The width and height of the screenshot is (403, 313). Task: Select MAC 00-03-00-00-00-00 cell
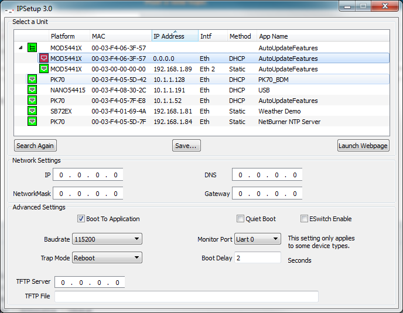tap(118, 69)
